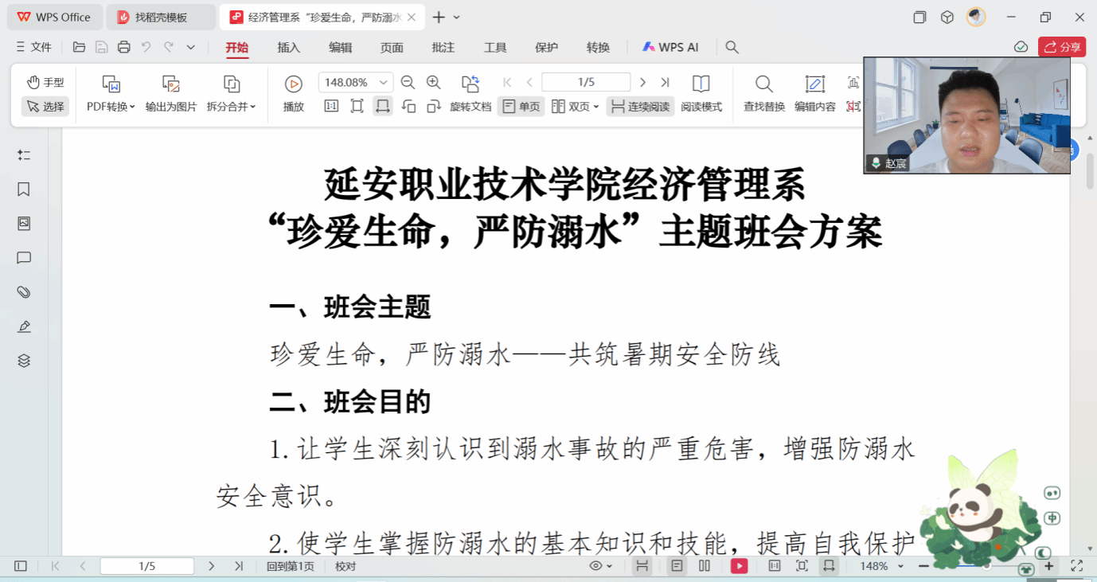Click the red Share (分享) button
This screenshot has height=582, width=1097.
click(x=1061, y=47)
